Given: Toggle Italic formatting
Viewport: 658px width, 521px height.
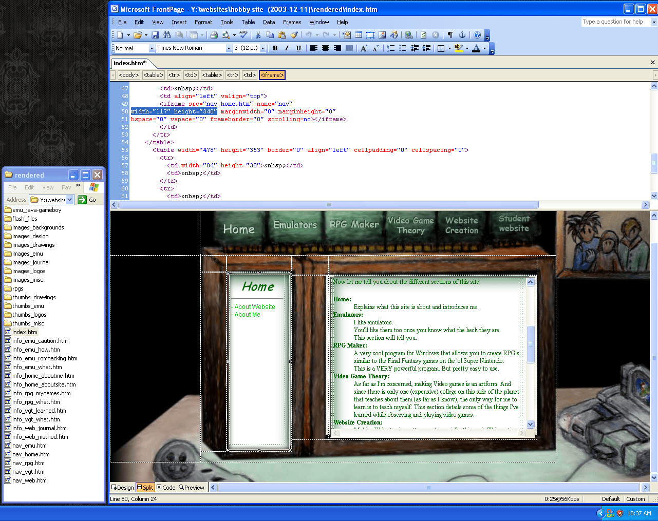Looking at the screenshot, I should coord(287,48).
